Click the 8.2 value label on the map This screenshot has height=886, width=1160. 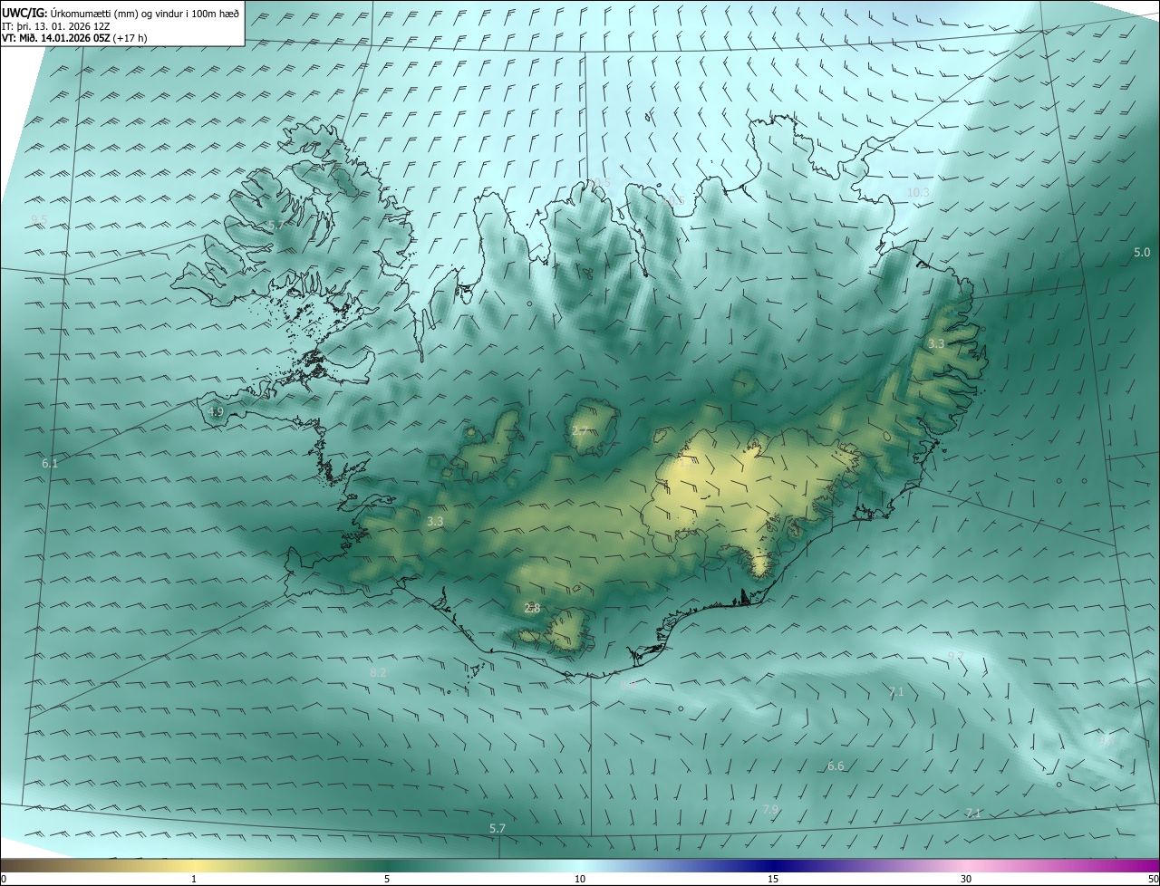pyautogui.click(x=379, y=672)
